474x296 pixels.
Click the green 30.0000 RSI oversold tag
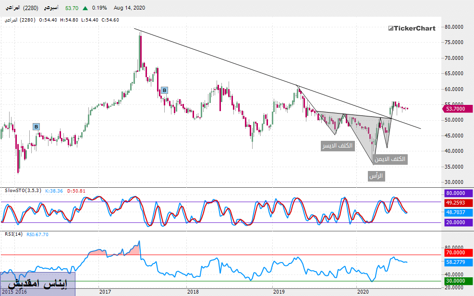[455, 281]
